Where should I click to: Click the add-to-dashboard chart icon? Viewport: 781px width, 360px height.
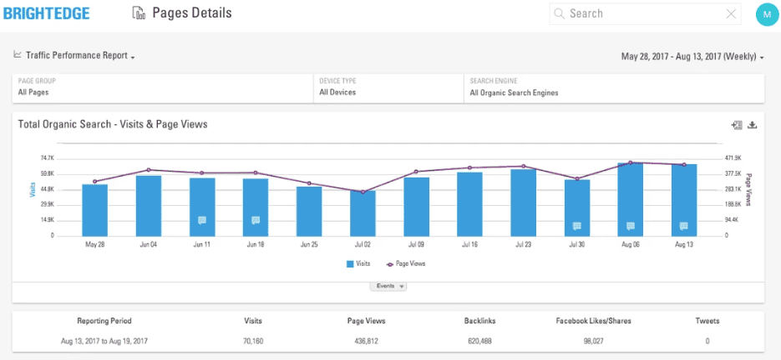tap(737, 125)
